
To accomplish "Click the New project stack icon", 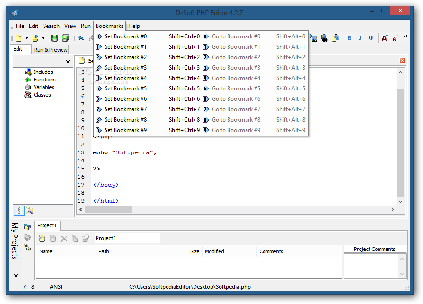I will tap(27, 226).
